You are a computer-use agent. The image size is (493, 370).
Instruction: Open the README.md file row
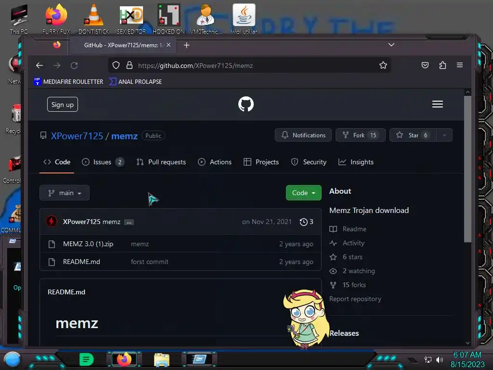181,262
